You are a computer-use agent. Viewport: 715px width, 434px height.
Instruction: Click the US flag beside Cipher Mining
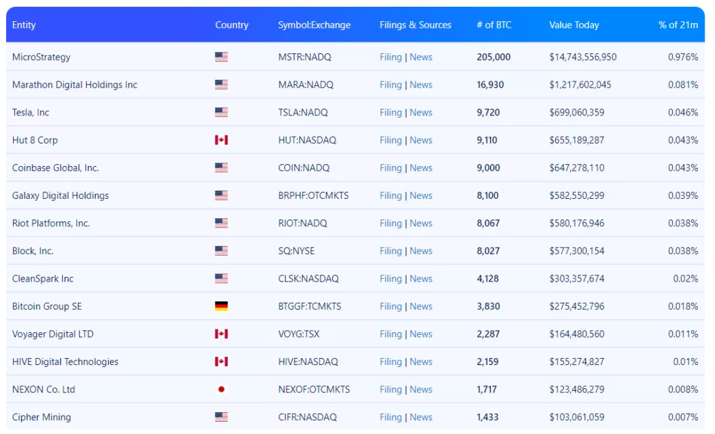221,417
